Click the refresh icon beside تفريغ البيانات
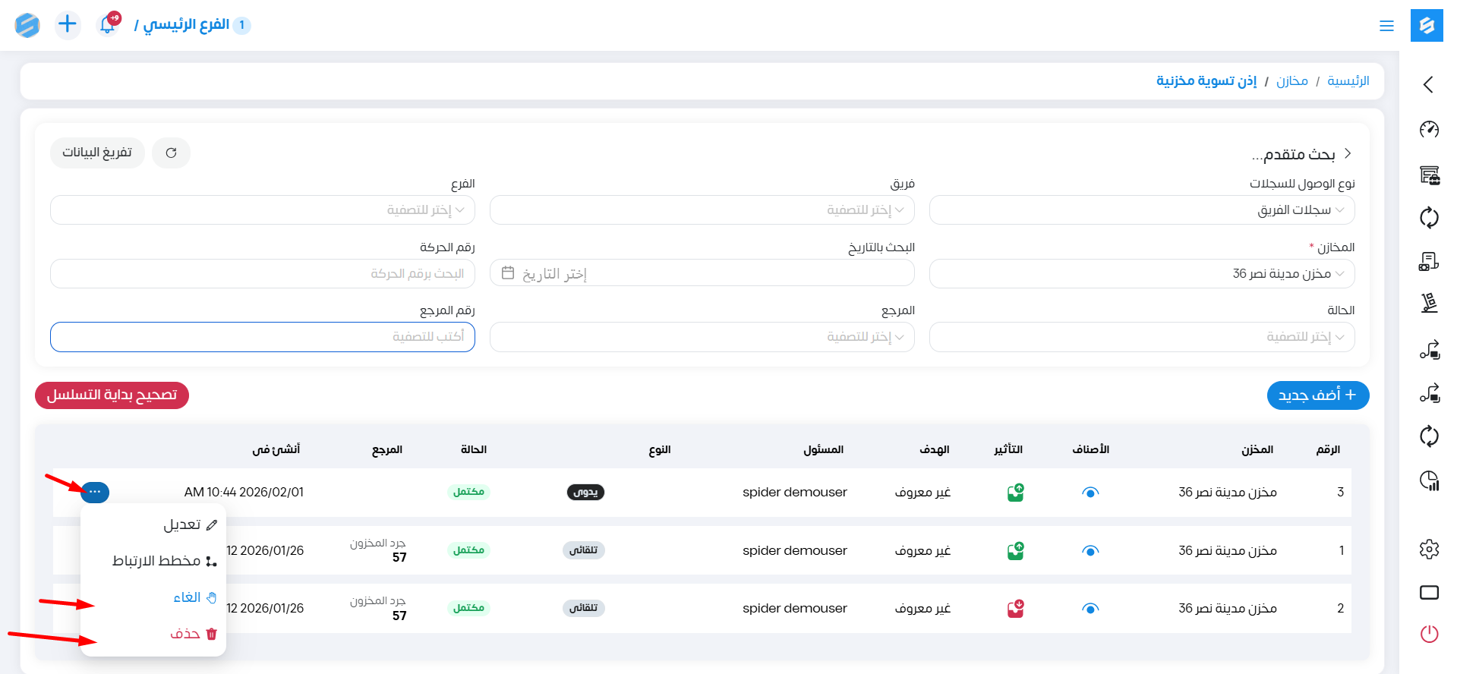Image resolution: width=1457 pixels, height=674 pixels. coord(171,153)
